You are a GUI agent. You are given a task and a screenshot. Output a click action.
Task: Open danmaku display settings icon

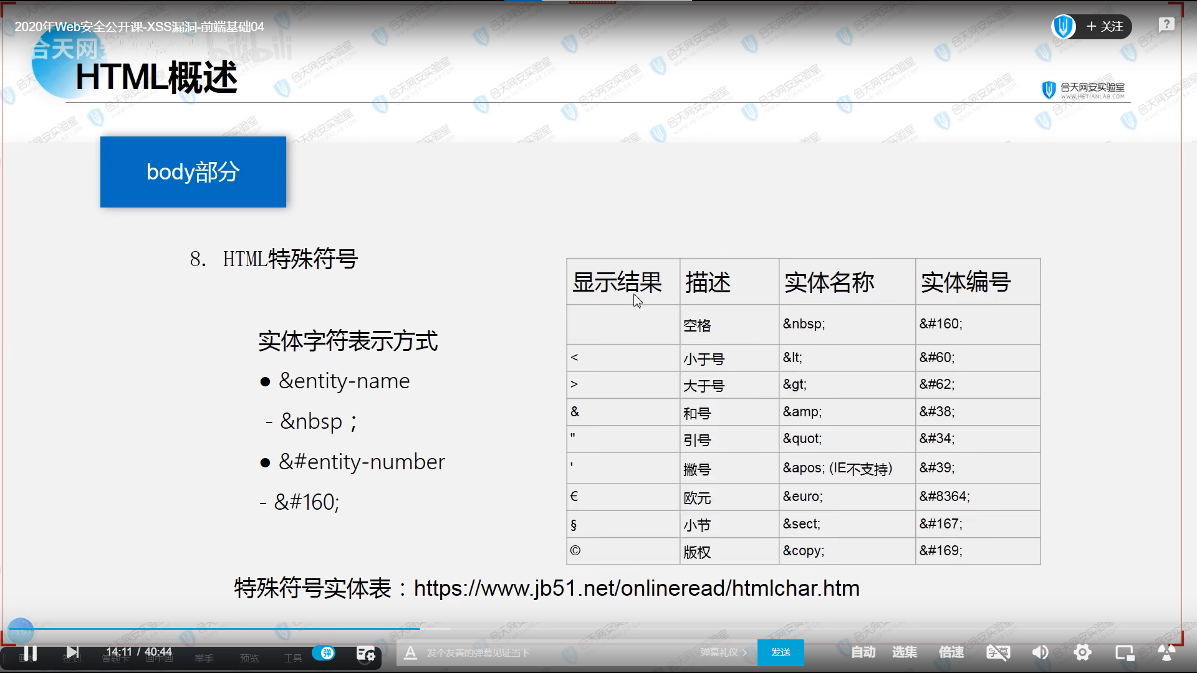pos(366,653)
